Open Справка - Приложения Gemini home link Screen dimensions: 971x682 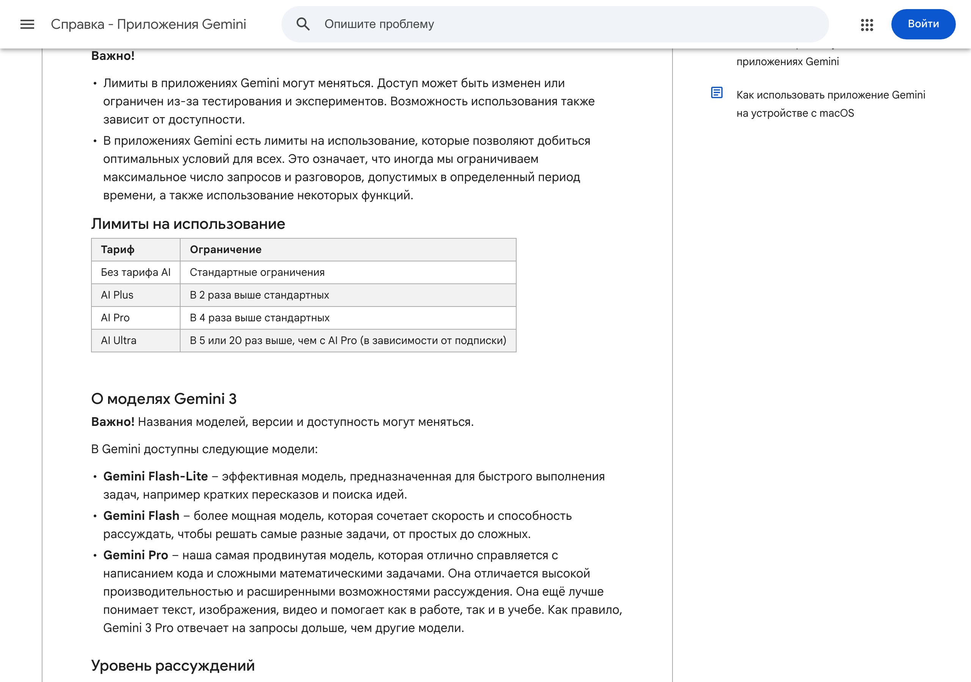[148, 24]
